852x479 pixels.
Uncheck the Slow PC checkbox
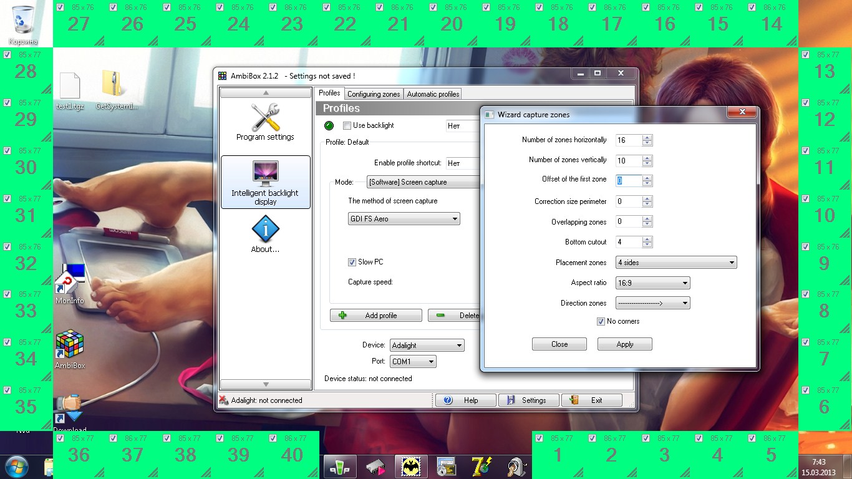[352, 262]
